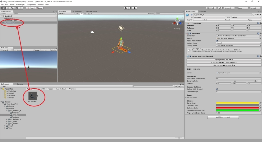Image resolution: width=262 pixels, height=142 pixels.
Task: Pick Ground Collision Color with eyedropper
Action: click(x=260, y=111)
